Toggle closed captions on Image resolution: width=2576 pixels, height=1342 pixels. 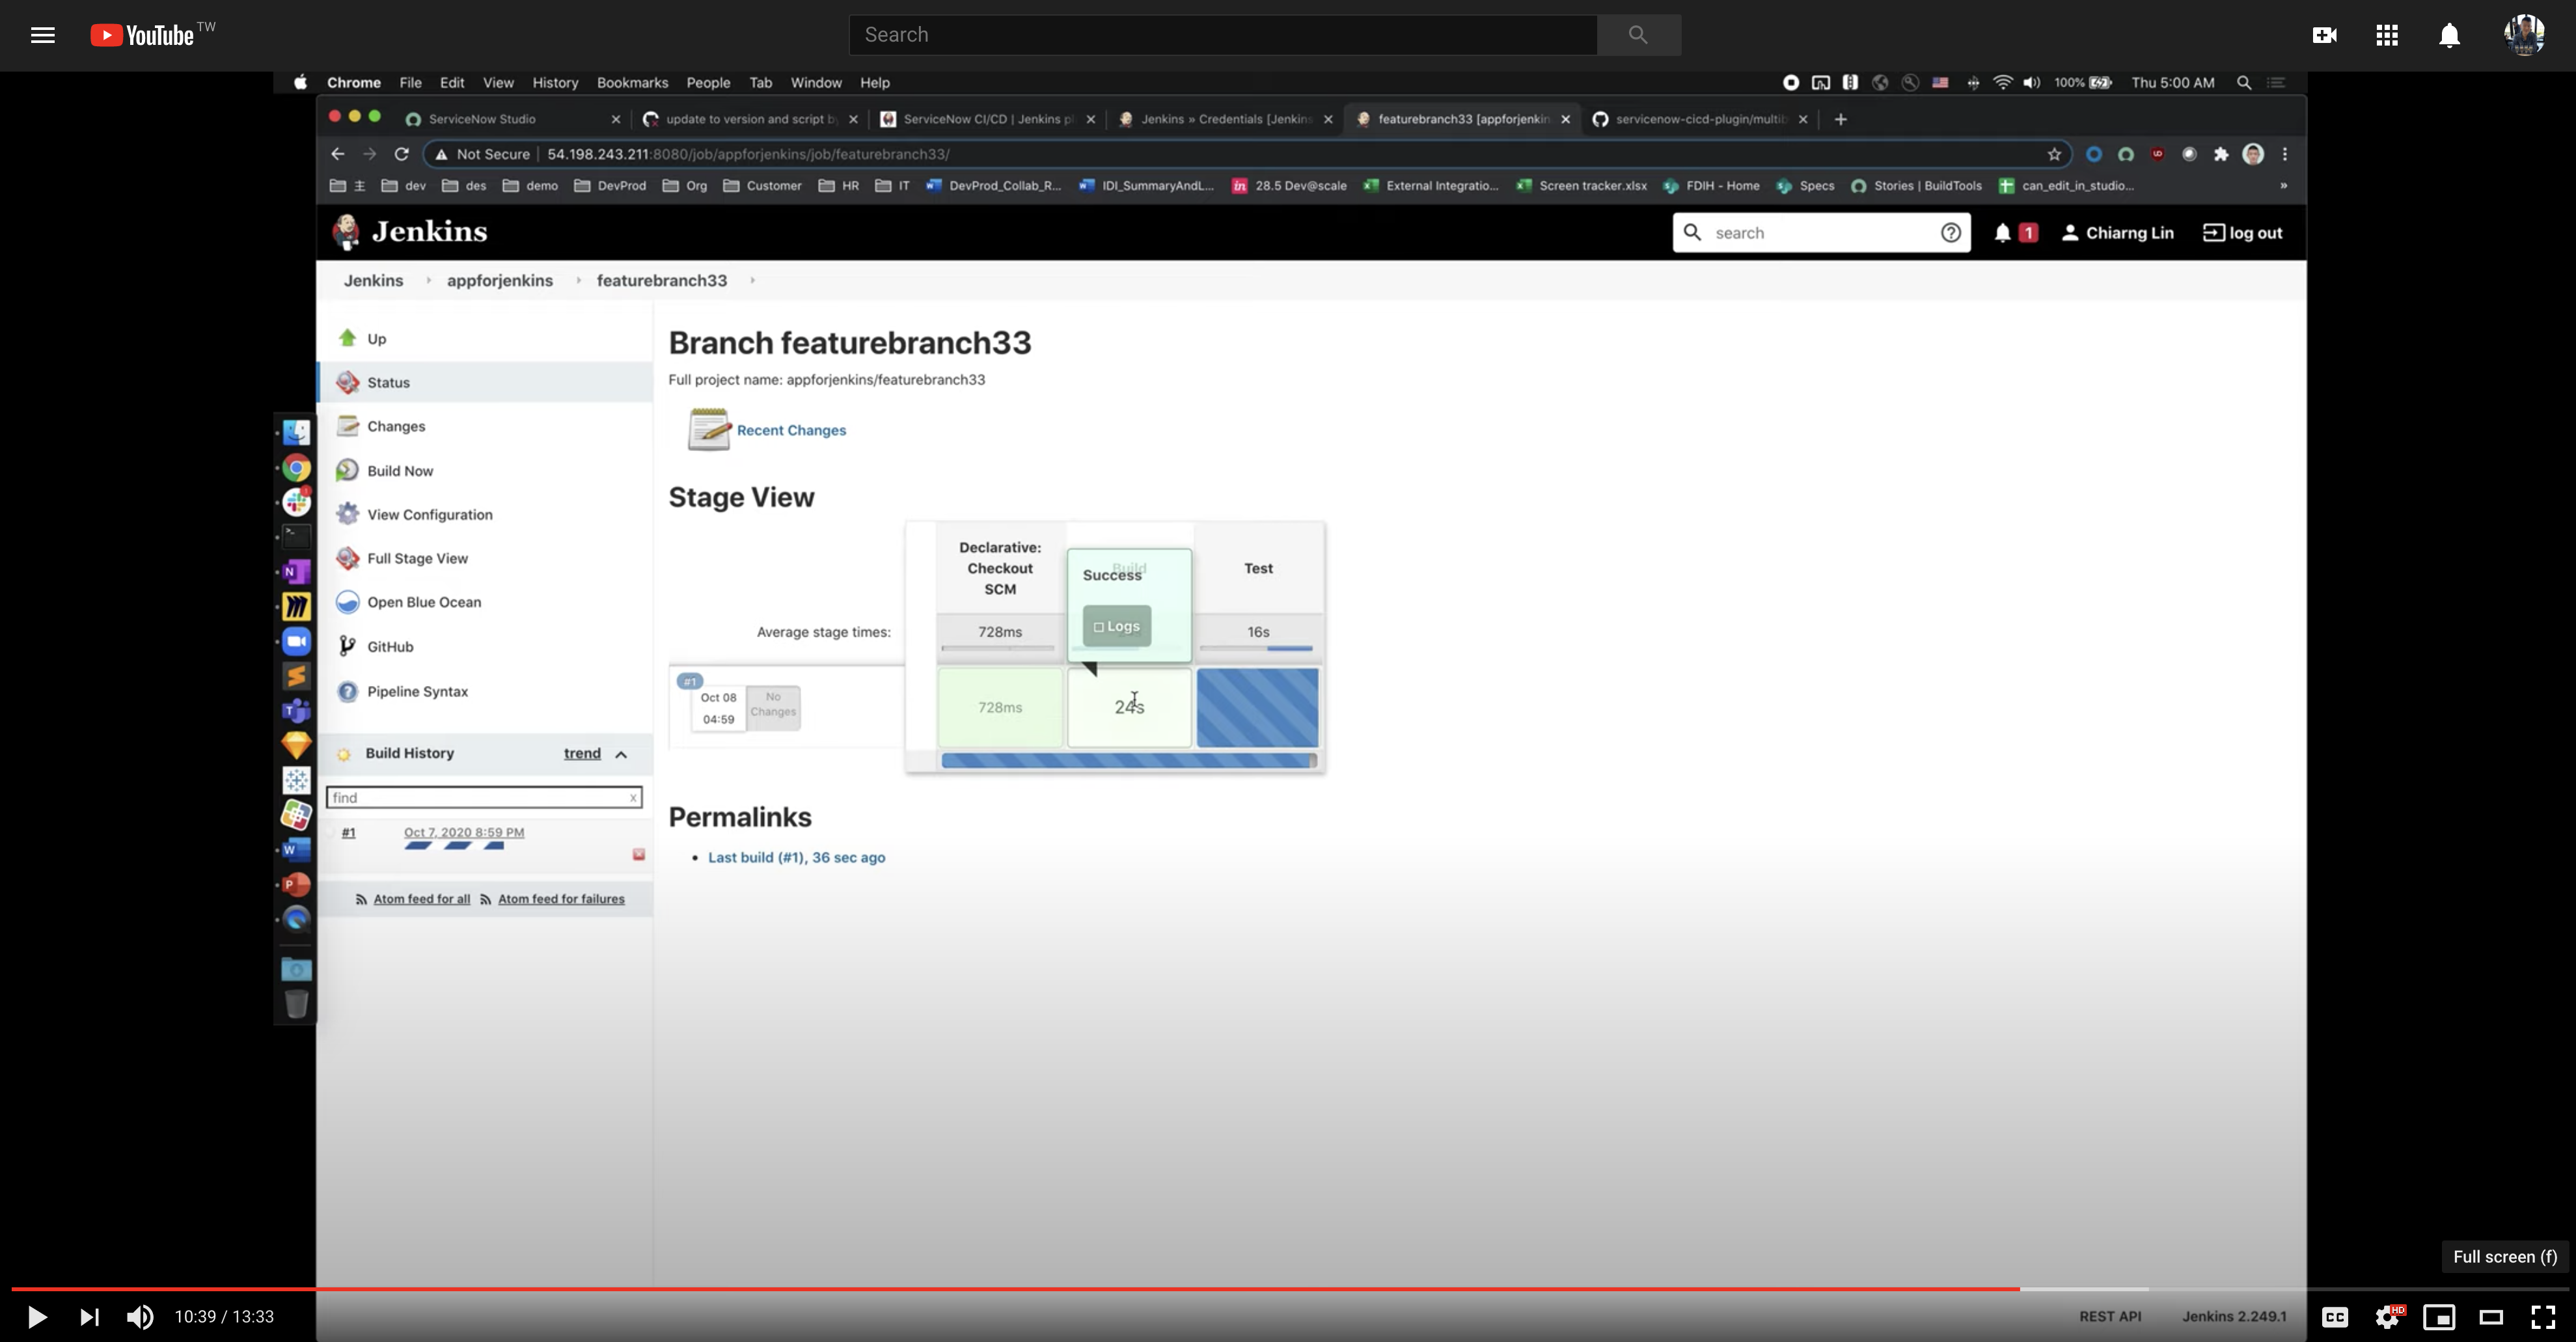coord(2335,1317)
